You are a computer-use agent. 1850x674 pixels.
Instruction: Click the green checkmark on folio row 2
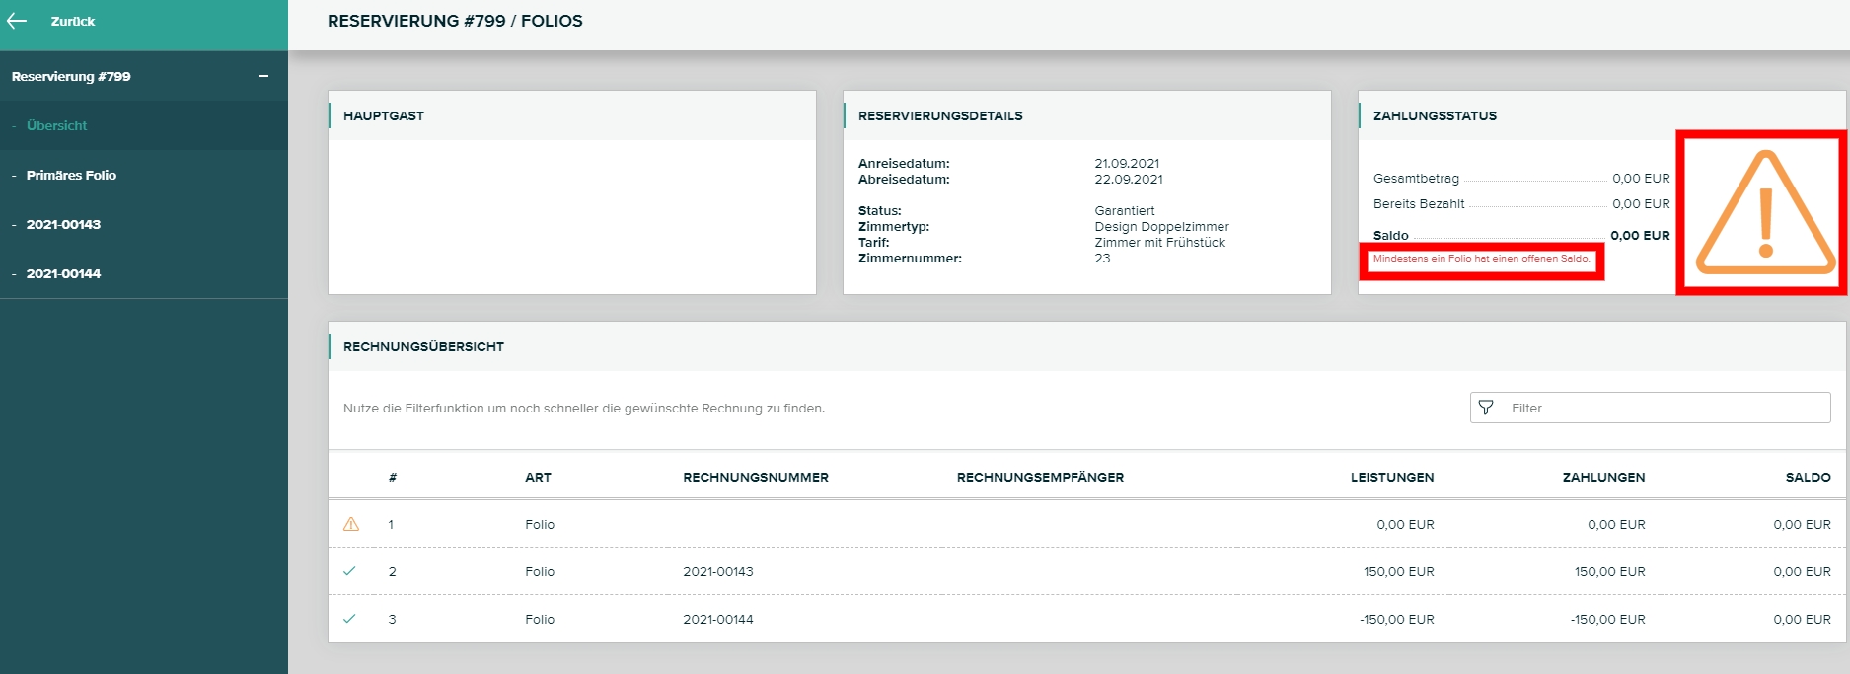(349, 571)
